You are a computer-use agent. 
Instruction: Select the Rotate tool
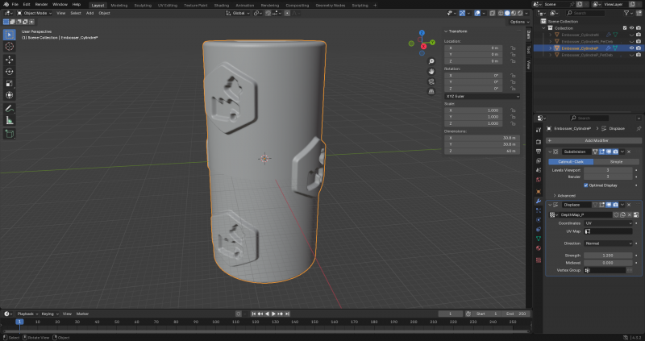click(x=10, y=71)
